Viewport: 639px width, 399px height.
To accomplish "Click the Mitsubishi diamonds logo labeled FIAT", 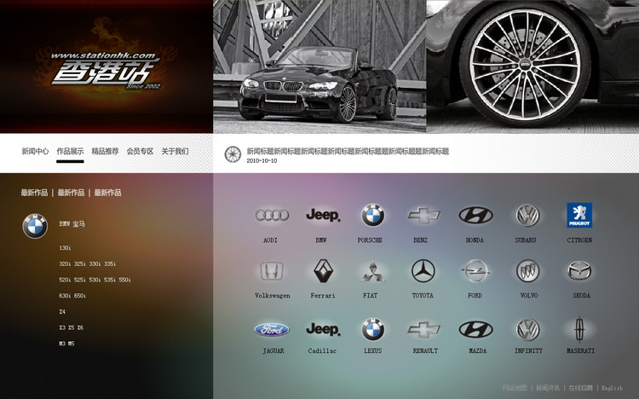I will pos(372,271).
